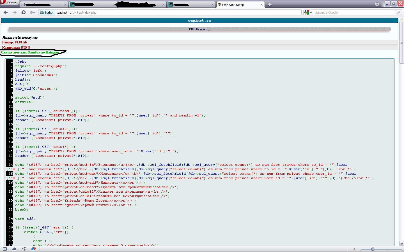Toggle the Opera panels sidebar
The image size is (404, 252).
5,249
